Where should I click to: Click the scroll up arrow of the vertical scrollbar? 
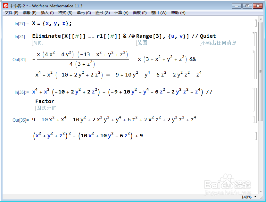point(261,19)
